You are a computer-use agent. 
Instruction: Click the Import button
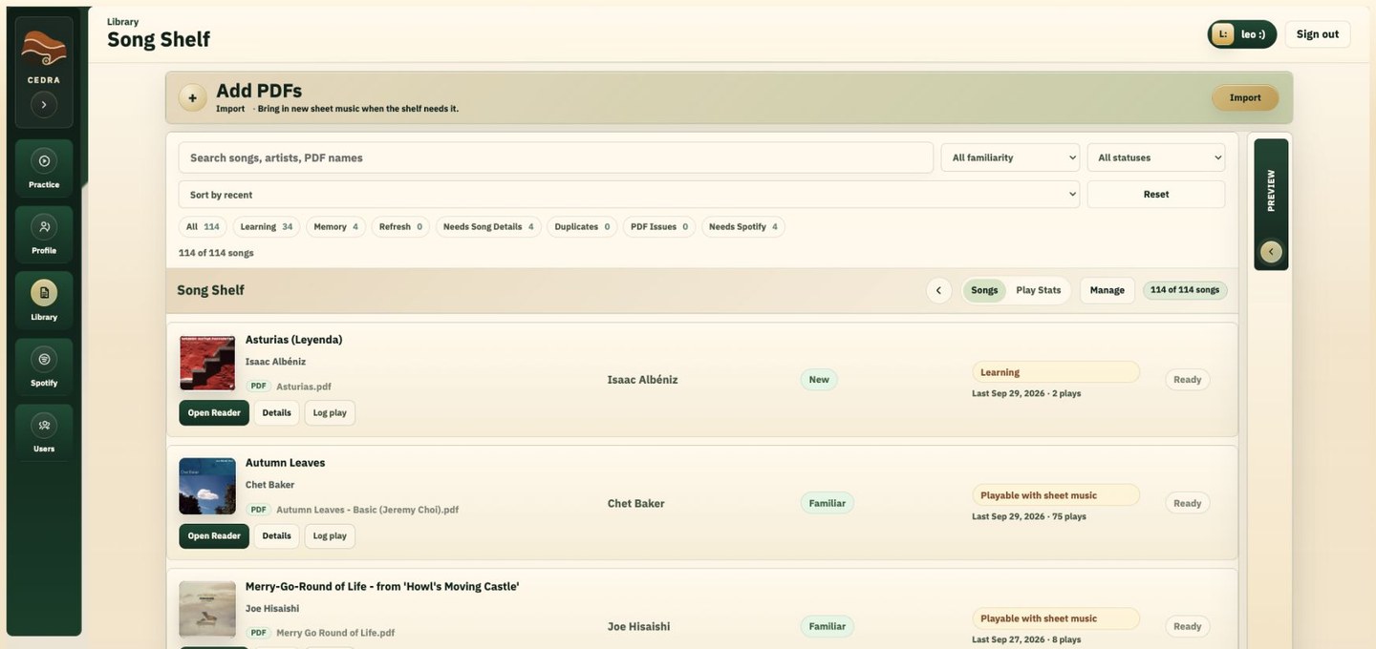pyautogui.click(x=1245, y=97)
